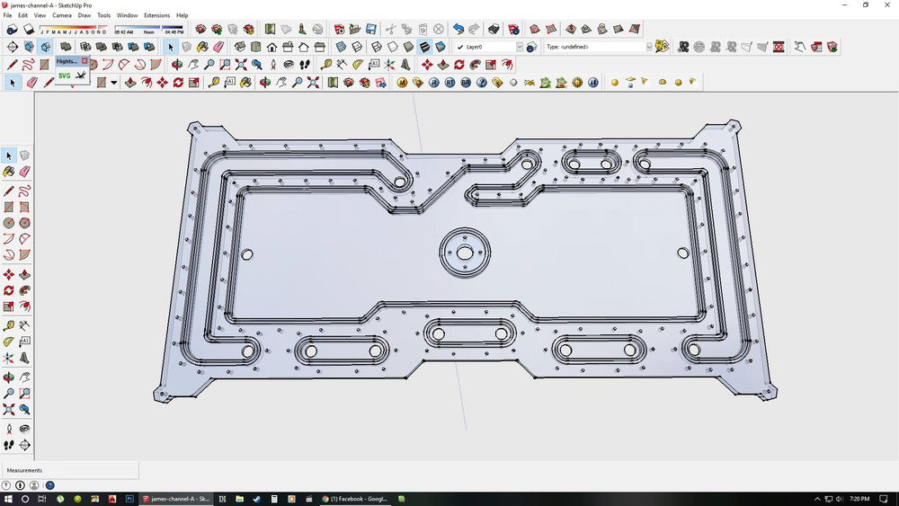Click the SVG button in Flights panel
The height and width of the screenshot is (506, 899).
point(65,76)
